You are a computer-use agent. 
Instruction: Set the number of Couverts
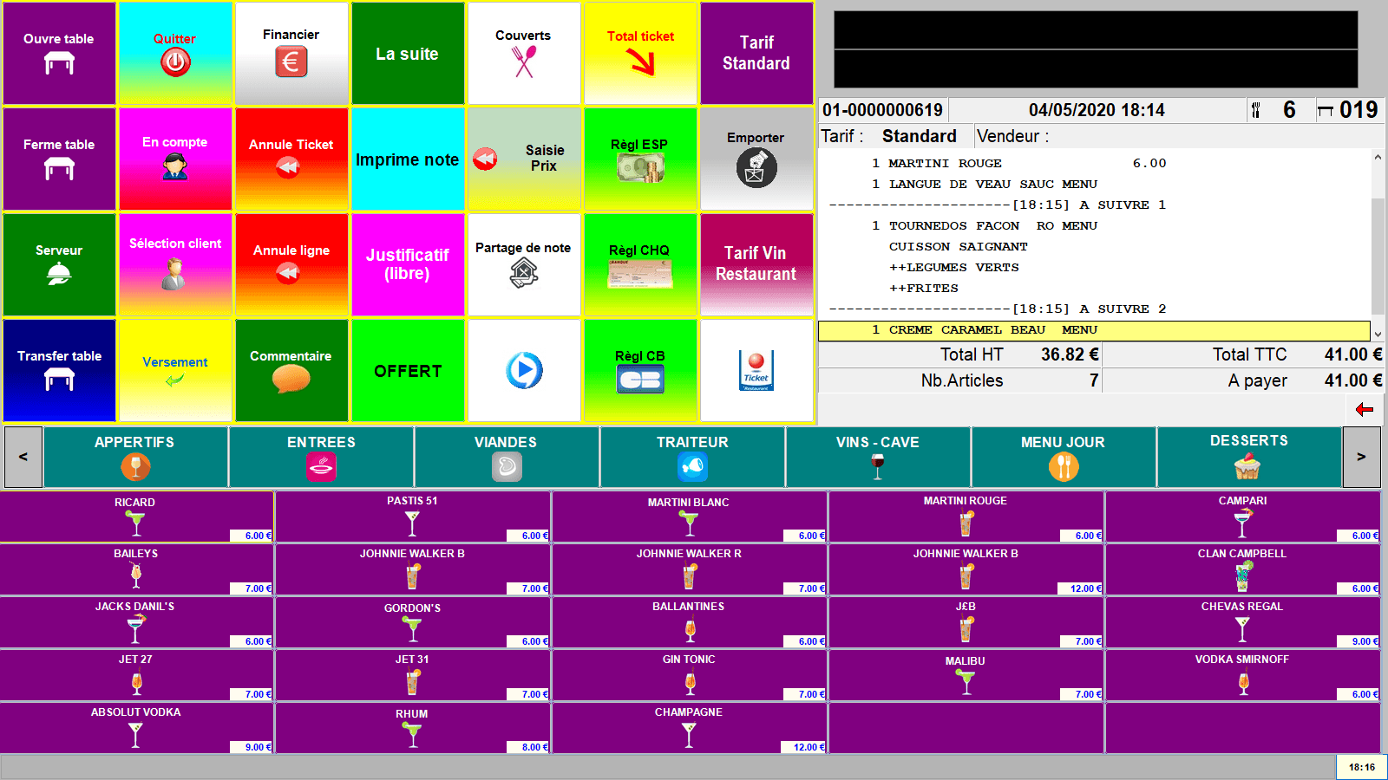(524, 53)
